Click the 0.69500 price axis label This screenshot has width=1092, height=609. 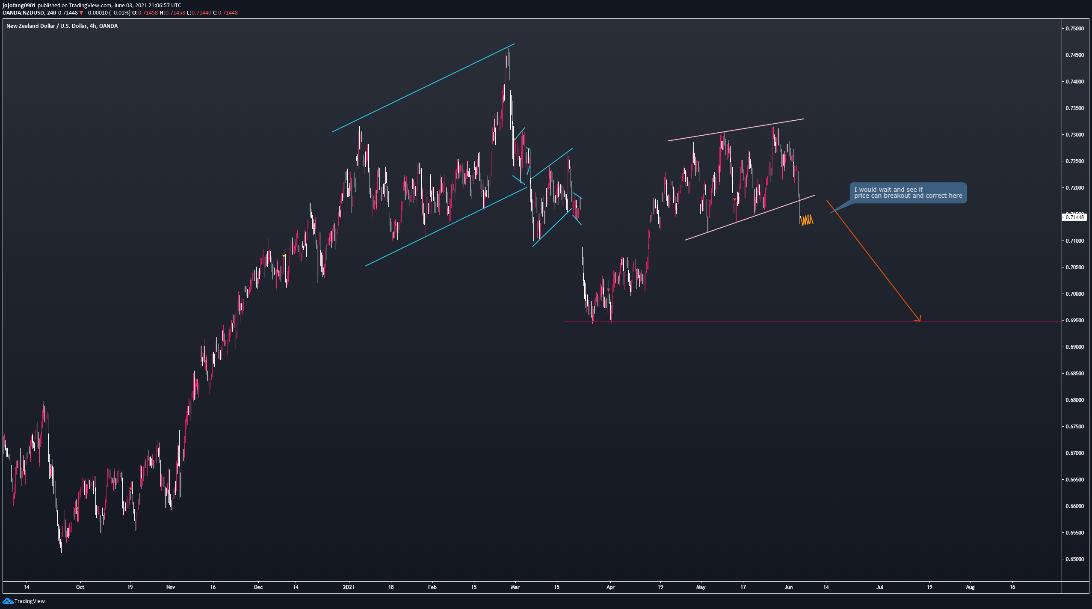(x=1074, y=321)
